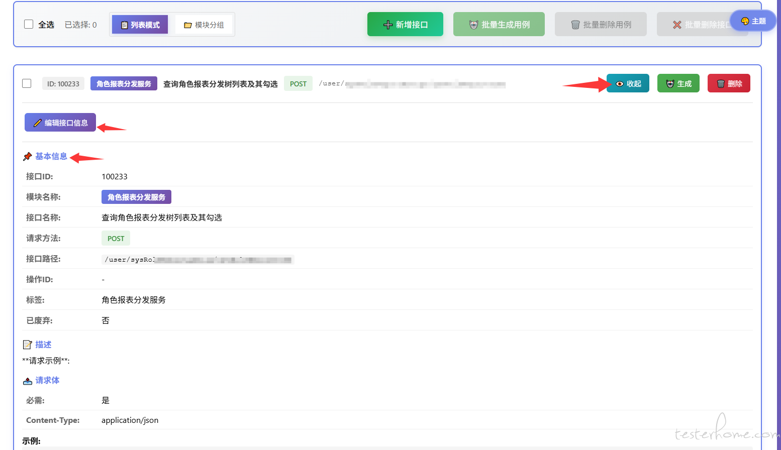The width and height of the screenshot is (781, 450).
Task: Open the 主题 theme palette button
Action: (752, 21)
